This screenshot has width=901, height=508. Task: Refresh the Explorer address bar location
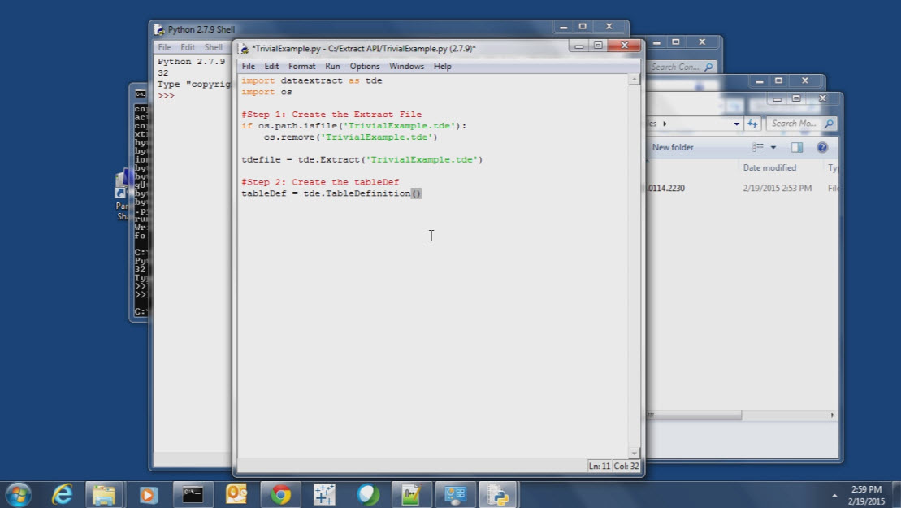click(x=752, y=124)
